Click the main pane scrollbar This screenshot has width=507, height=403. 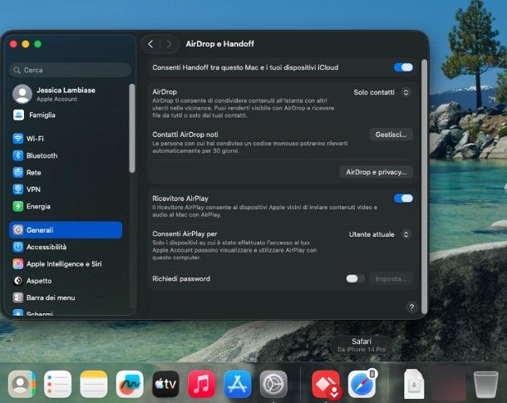tap(425, 186)
